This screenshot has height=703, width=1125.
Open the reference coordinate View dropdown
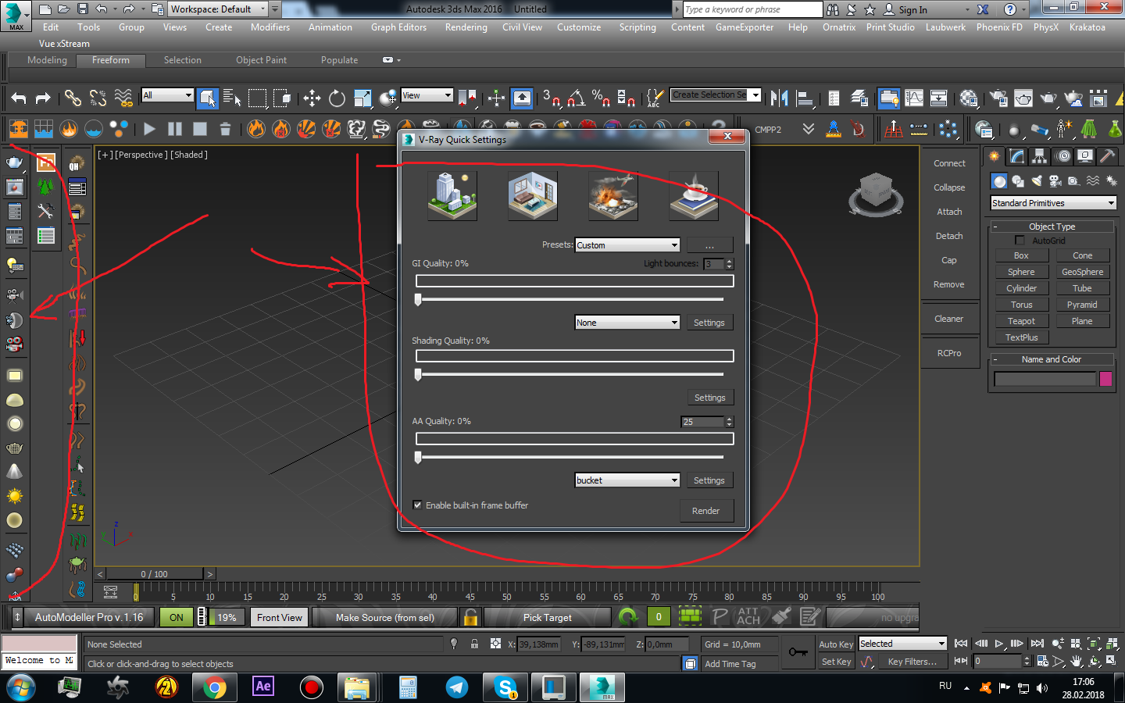pos(427,95)
